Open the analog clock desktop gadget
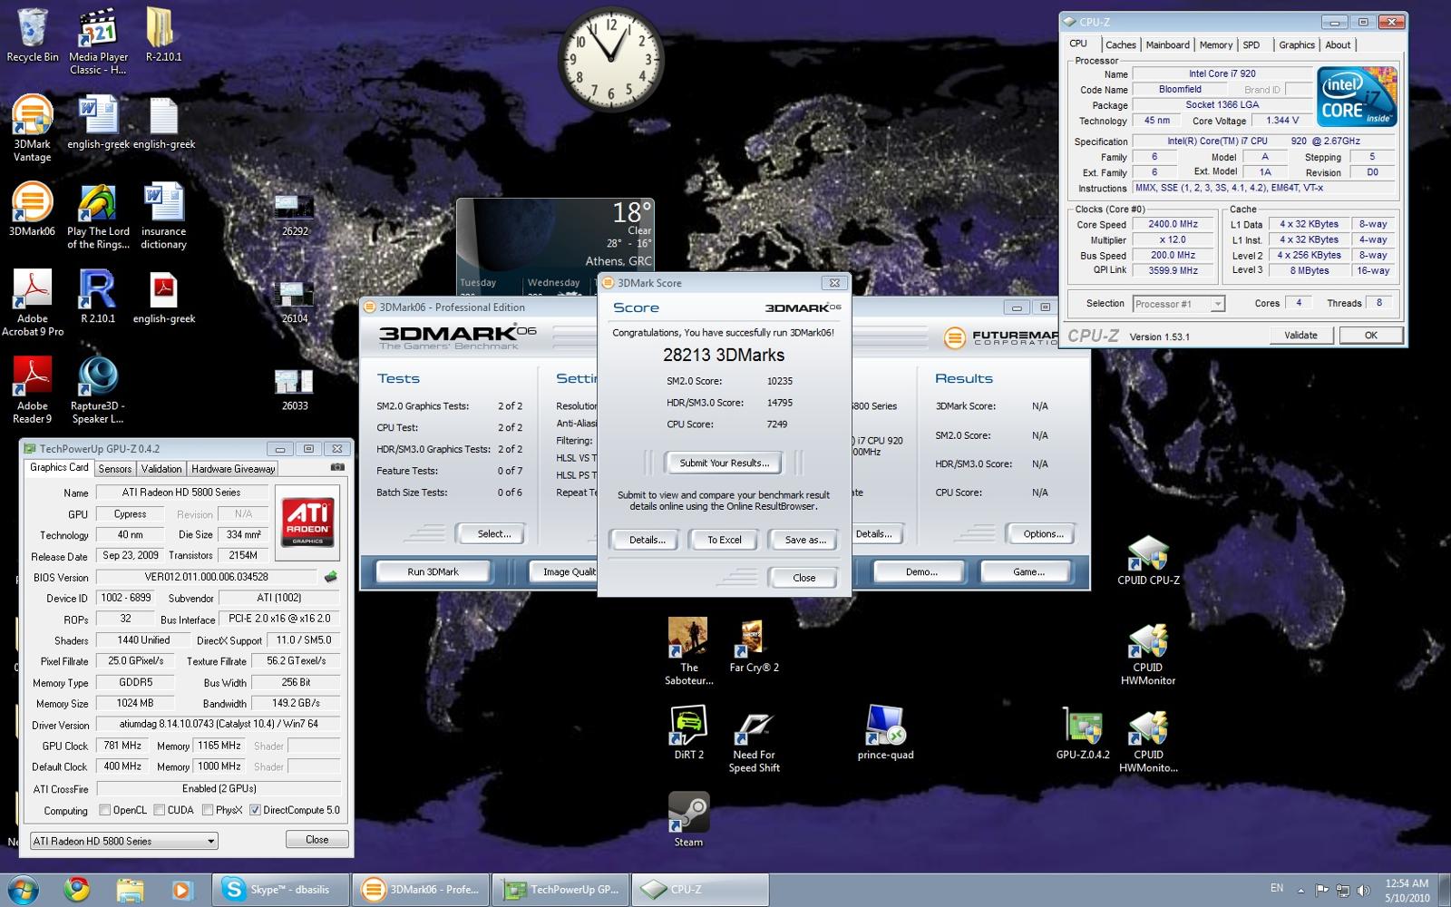The height and width of the screenshot is (907, 1451). 610,59
